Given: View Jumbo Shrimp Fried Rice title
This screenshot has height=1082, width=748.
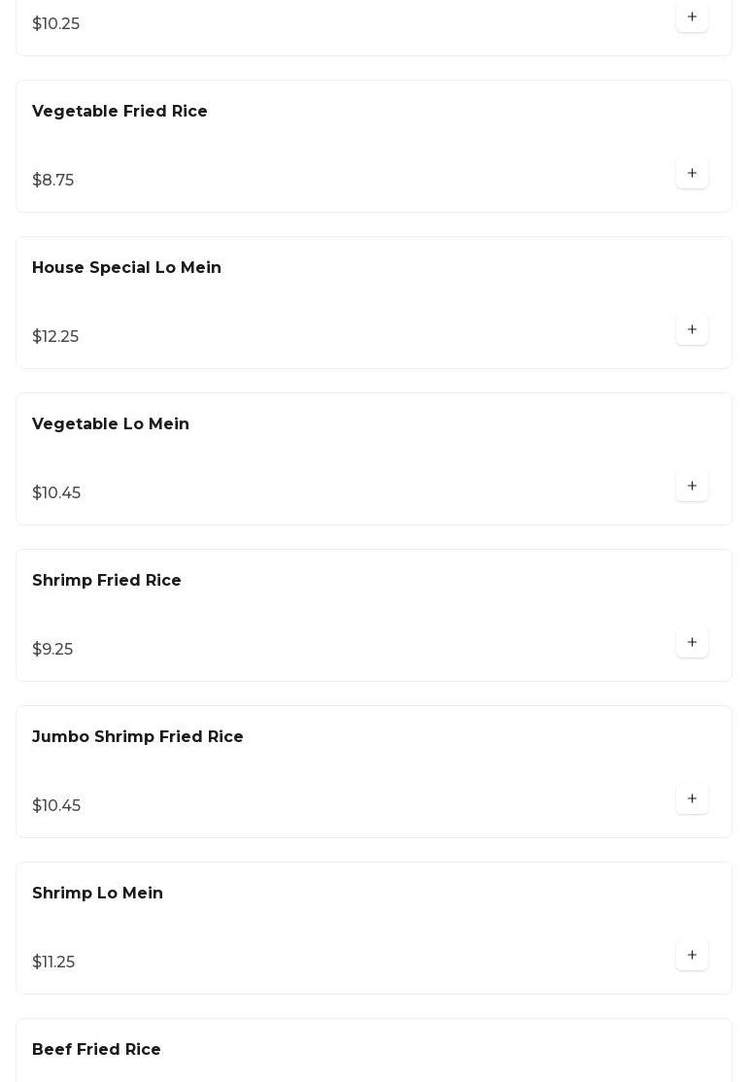Looking at the screenshot, I should pyautogui.click(x=138, y=737).
